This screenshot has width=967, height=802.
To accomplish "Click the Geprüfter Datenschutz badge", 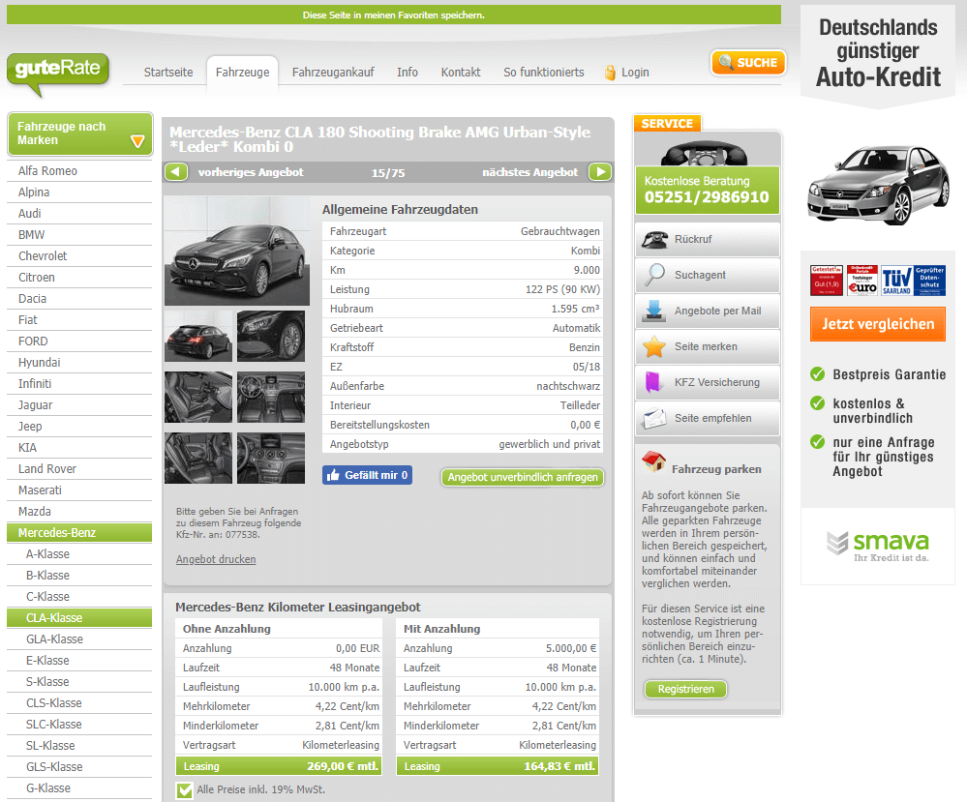I will 929,281.
